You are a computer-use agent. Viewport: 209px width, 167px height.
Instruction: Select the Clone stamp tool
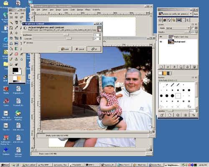[16, 59]
